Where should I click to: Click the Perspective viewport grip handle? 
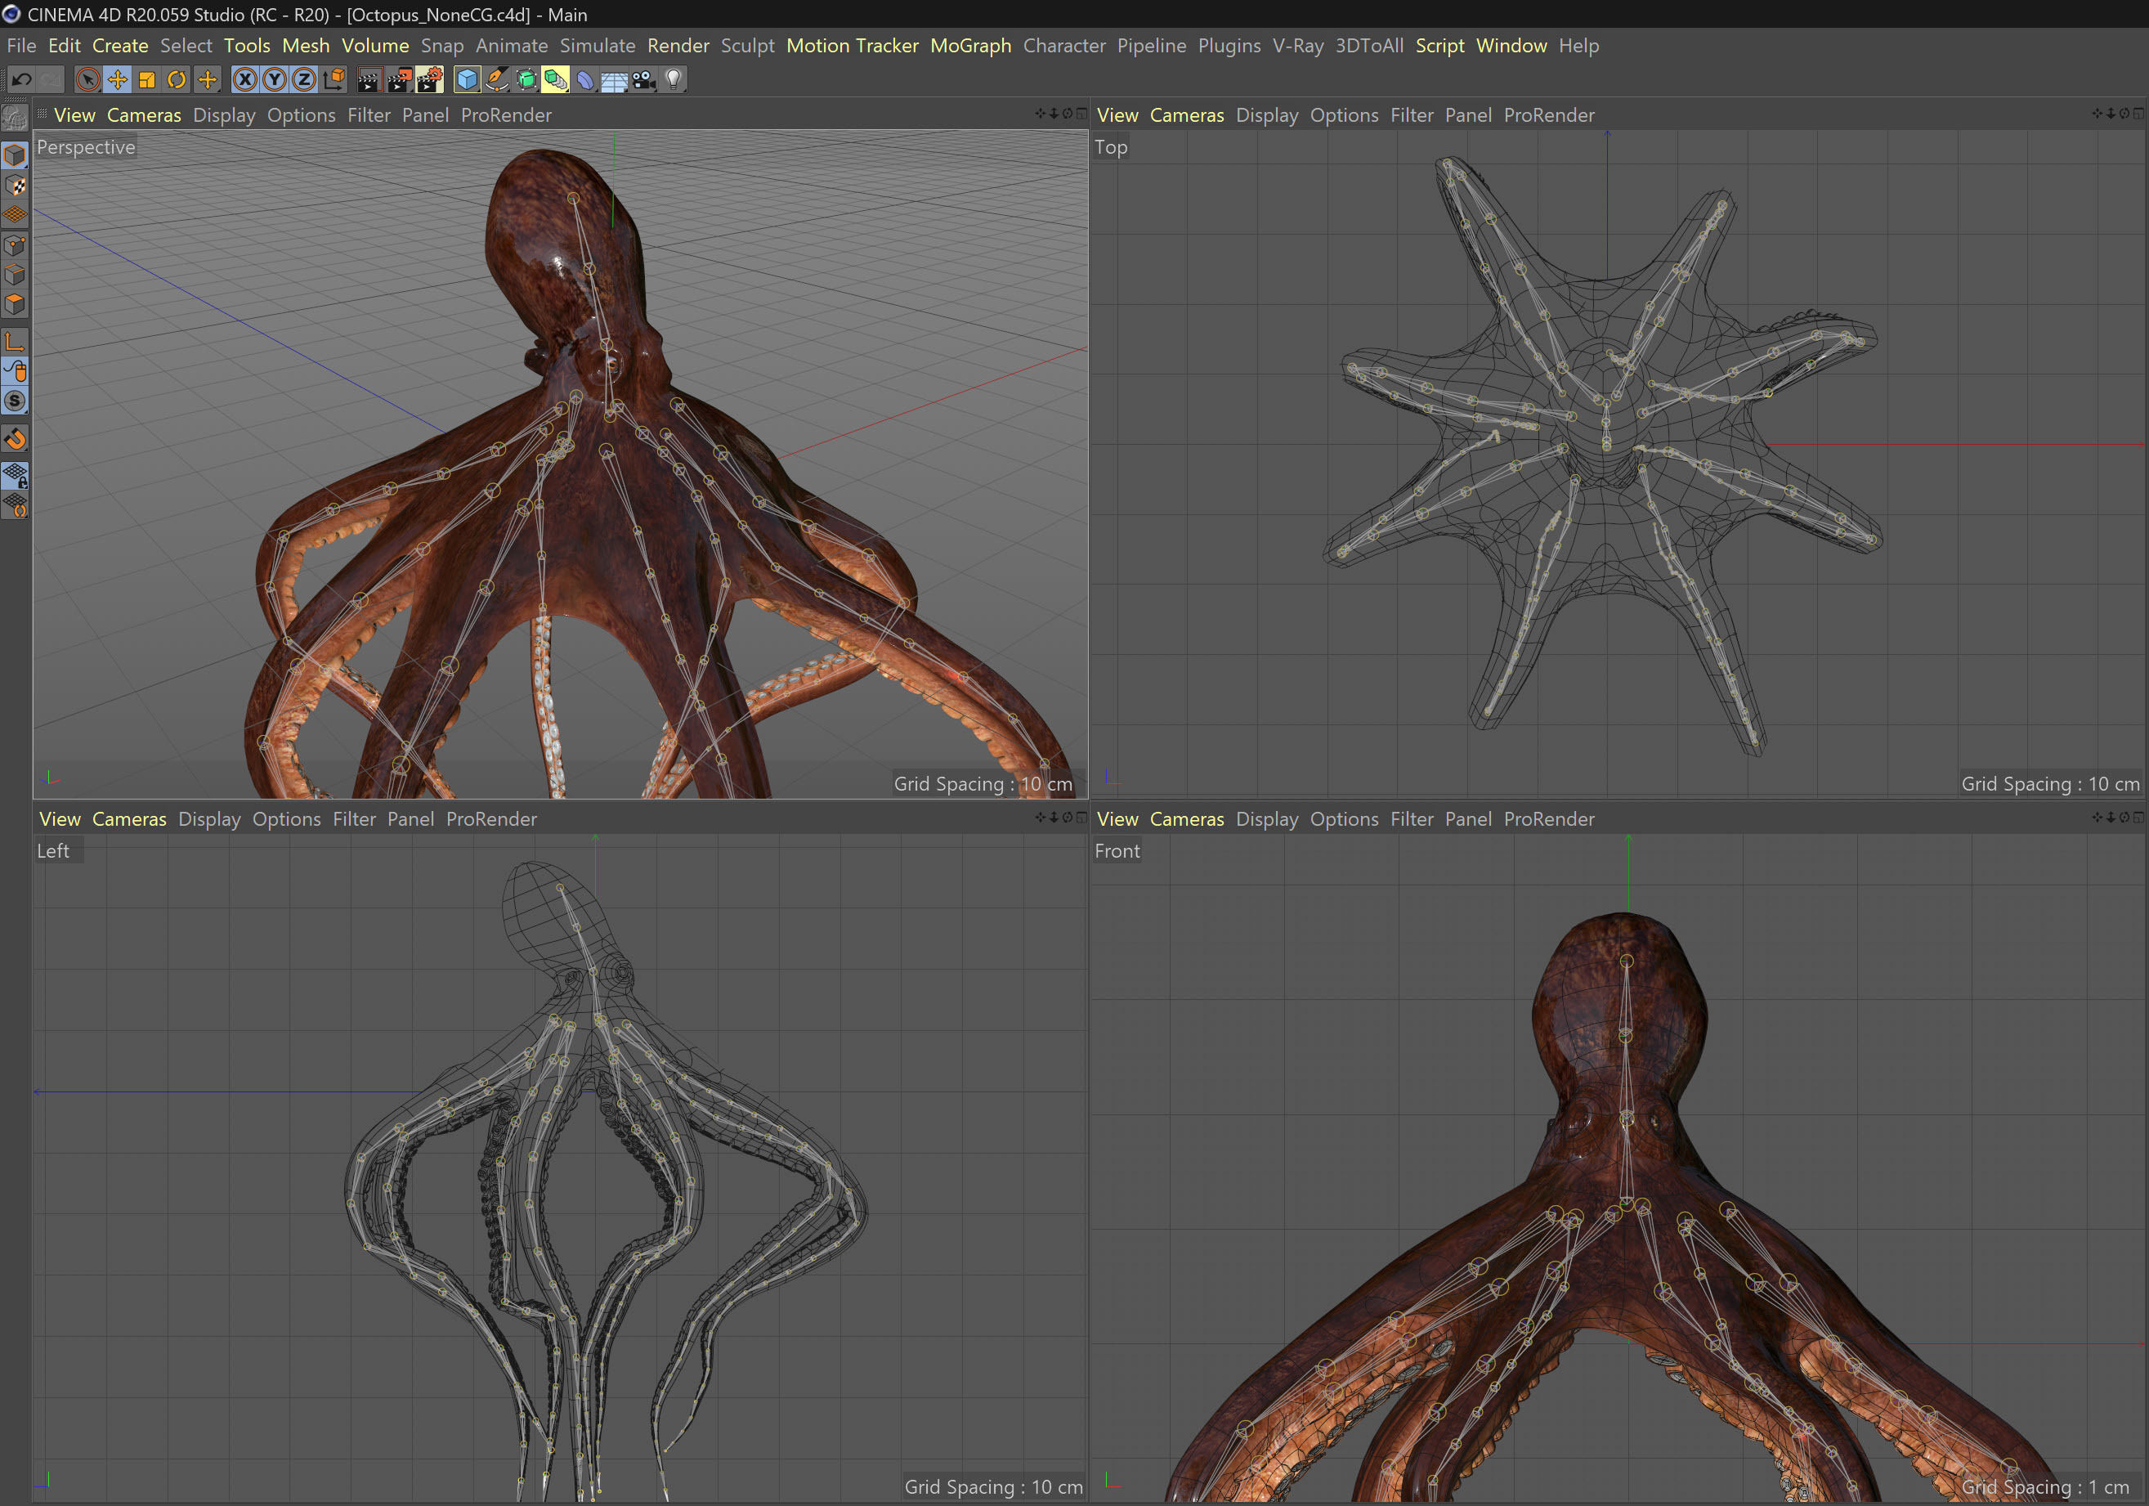43,114
